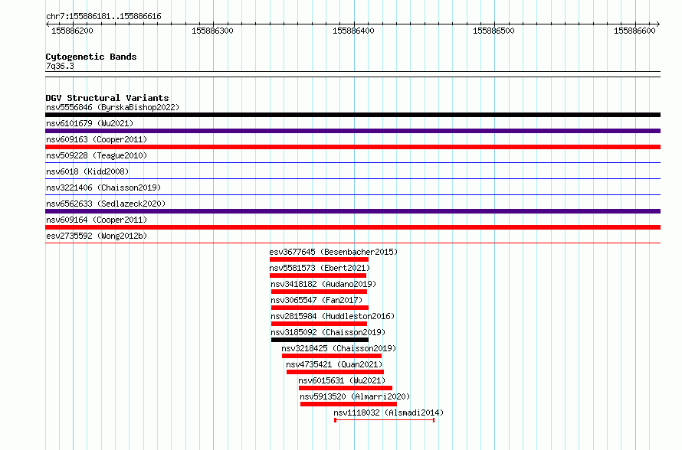Select the nsv2815984 (Huddleston2016) label

pos(333,316)
